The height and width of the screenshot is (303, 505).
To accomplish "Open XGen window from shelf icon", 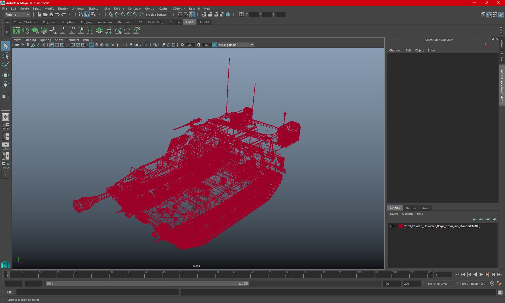I will [17, 30].
